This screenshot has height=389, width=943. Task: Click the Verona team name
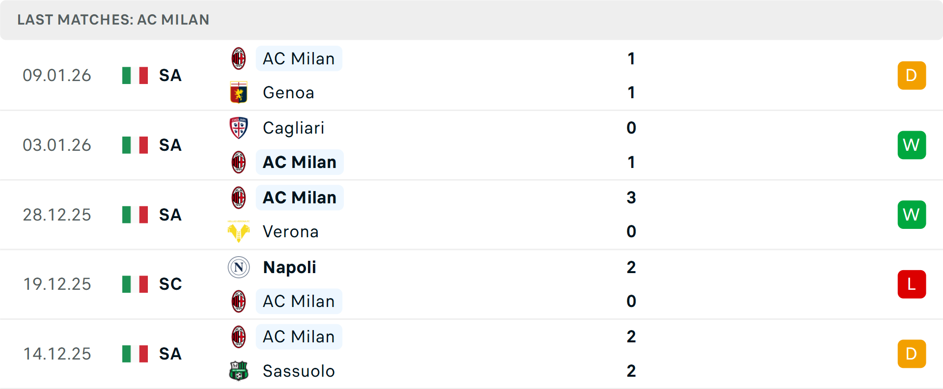pos(290,231)
